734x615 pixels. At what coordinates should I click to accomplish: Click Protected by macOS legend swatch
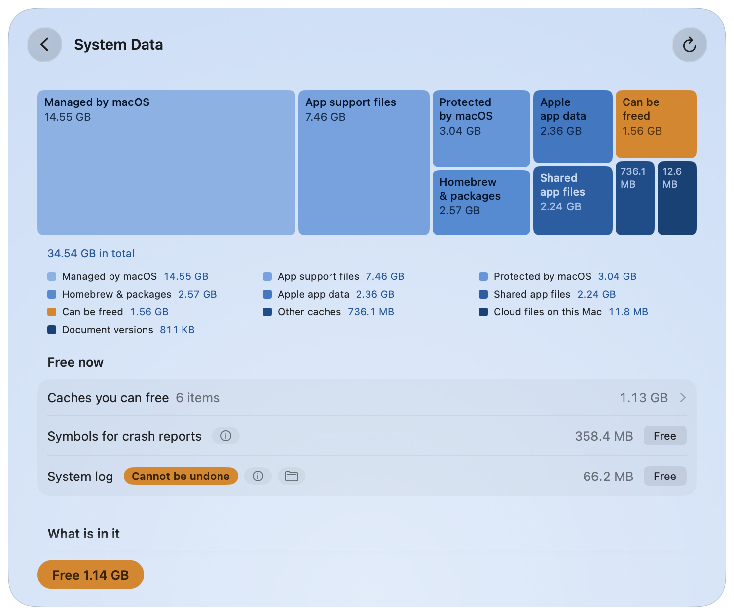(x=483, y=276)
